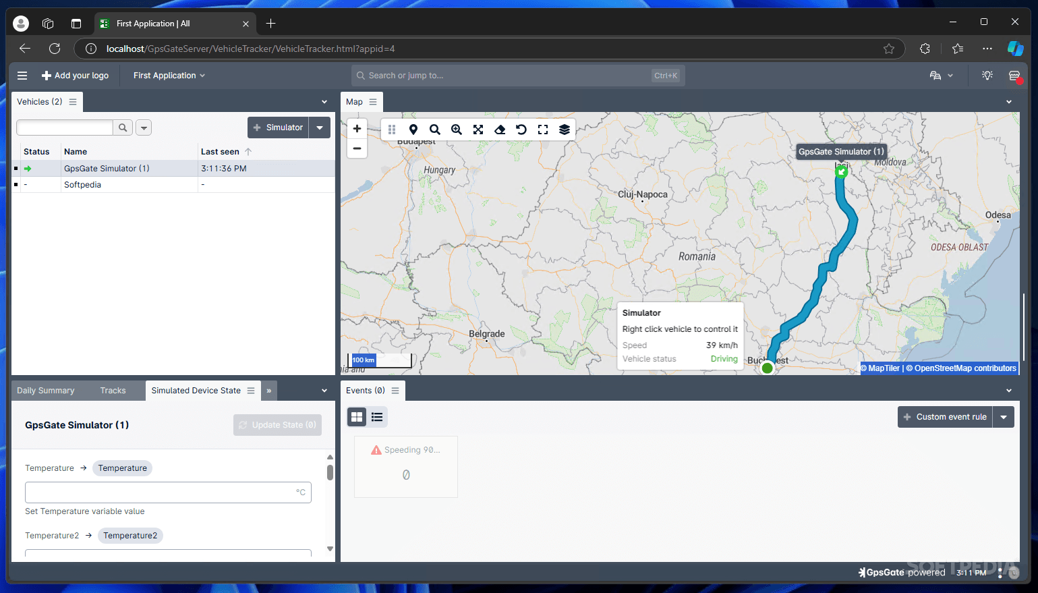Screen dimensions: 1038x593
Task: Click the vehicle search magnifier button
Action: [123, 128]
